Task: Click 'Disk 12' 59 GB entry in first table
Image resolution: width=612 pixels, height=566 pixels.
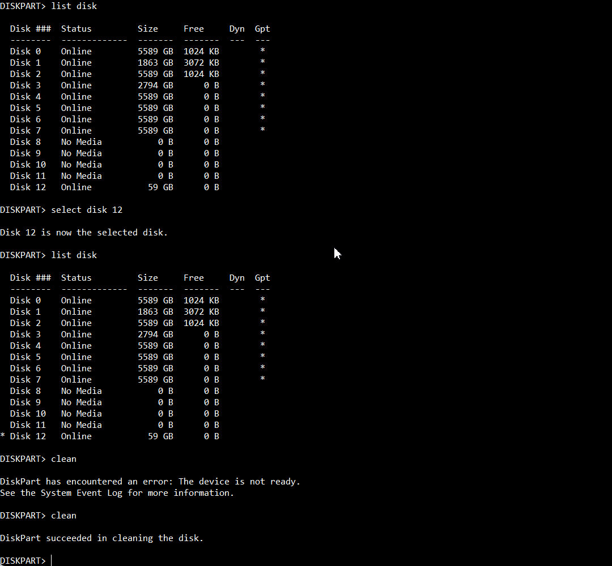Action: click(160, 187)
